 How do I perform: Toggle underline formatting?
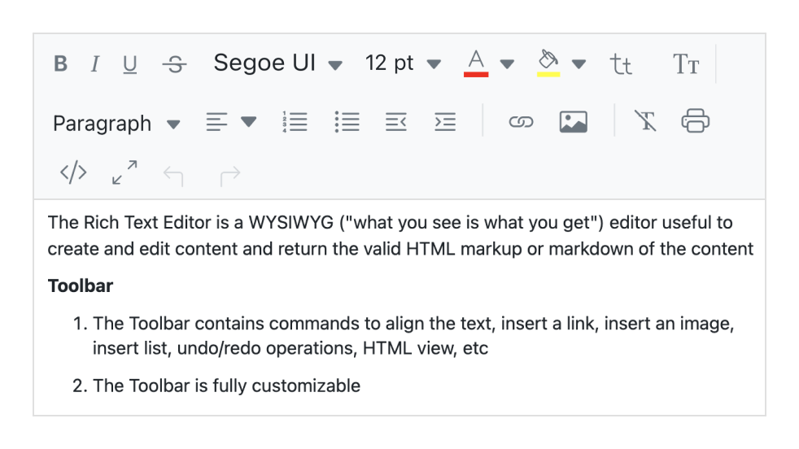[130, 64]
